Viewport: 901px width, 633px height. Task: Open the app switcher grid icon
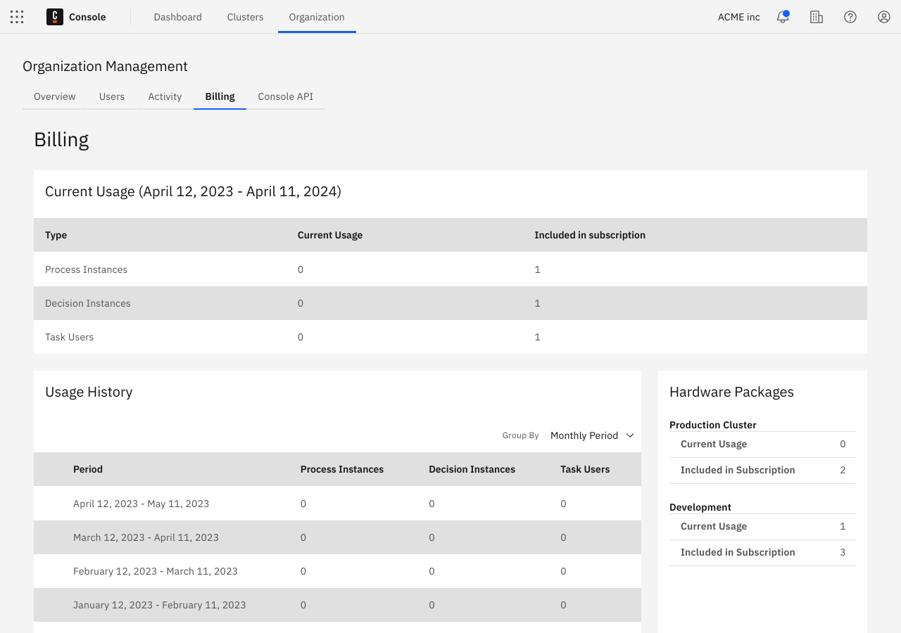(16, 16)
